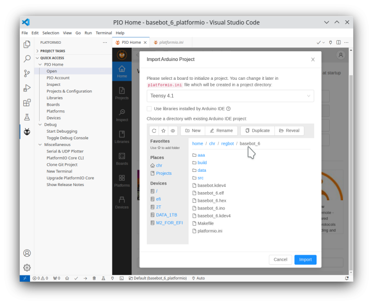Toggle hidden files eye icon in file browser

tap(173, 131)
